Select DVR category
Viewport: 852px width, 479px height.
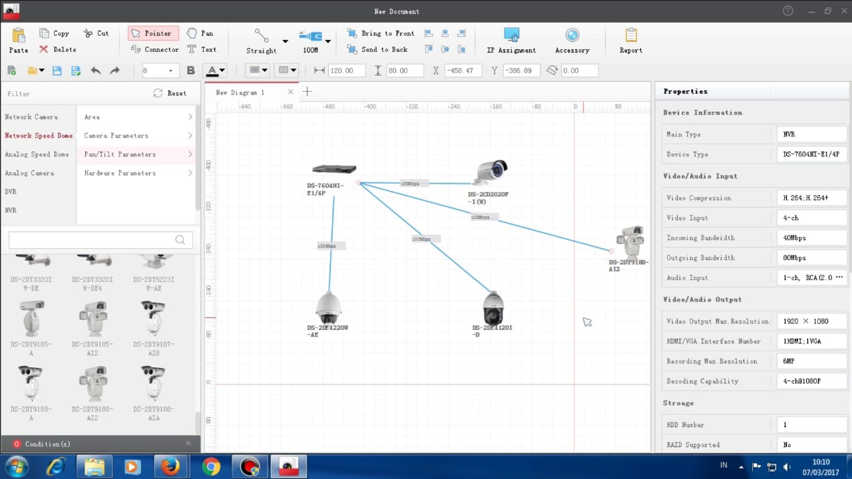pyautogui.click(x=11, y=192)
